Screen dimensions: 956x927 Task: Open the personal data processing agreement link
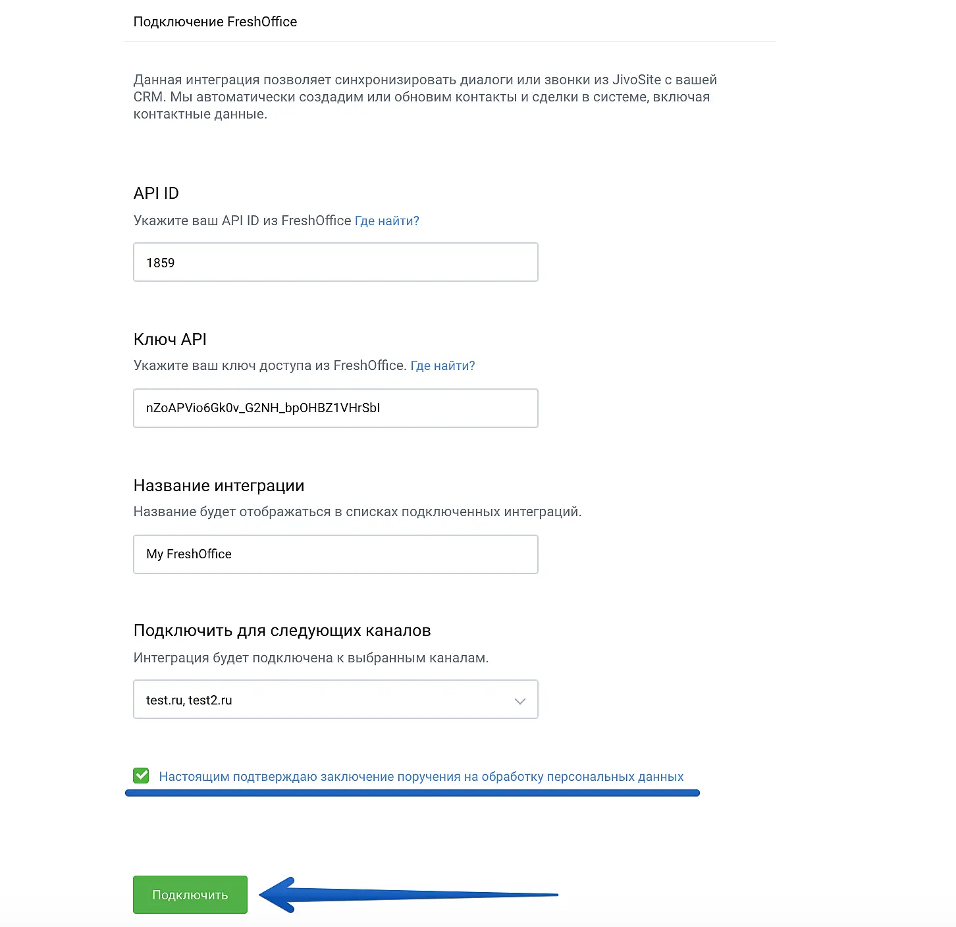click(421, 777)
